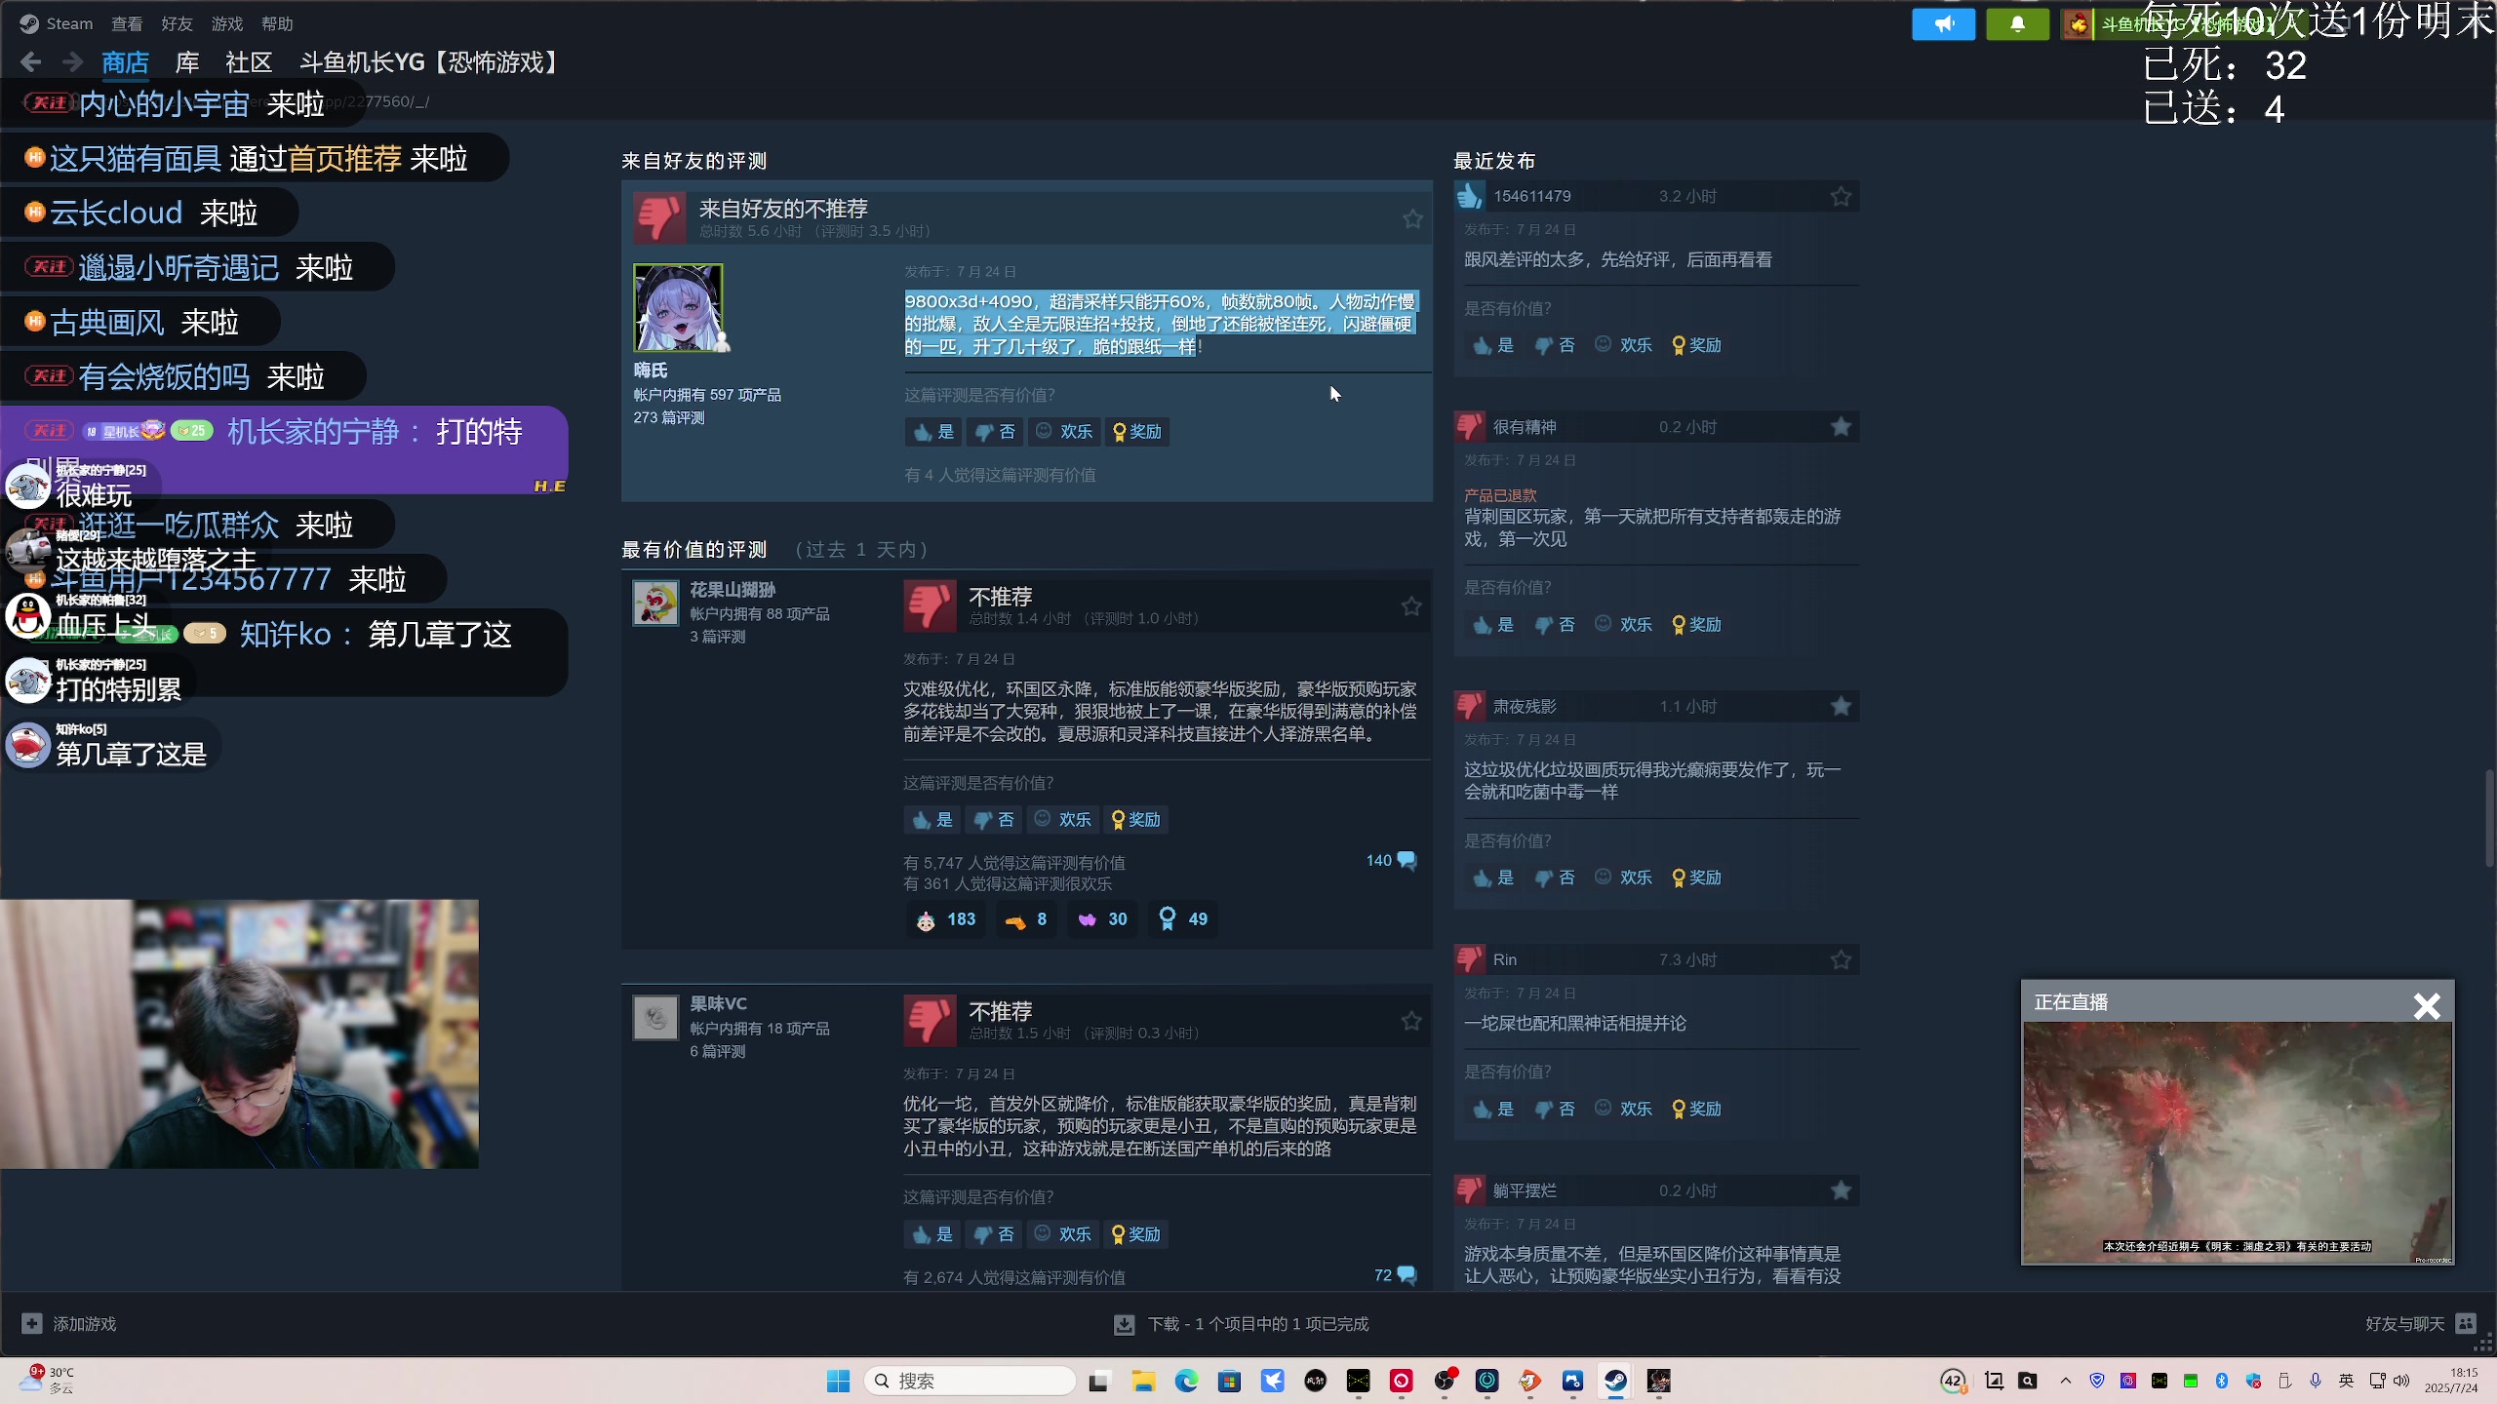
Task: Star 果味VC's review
Action: [x=1410, y=1021]
